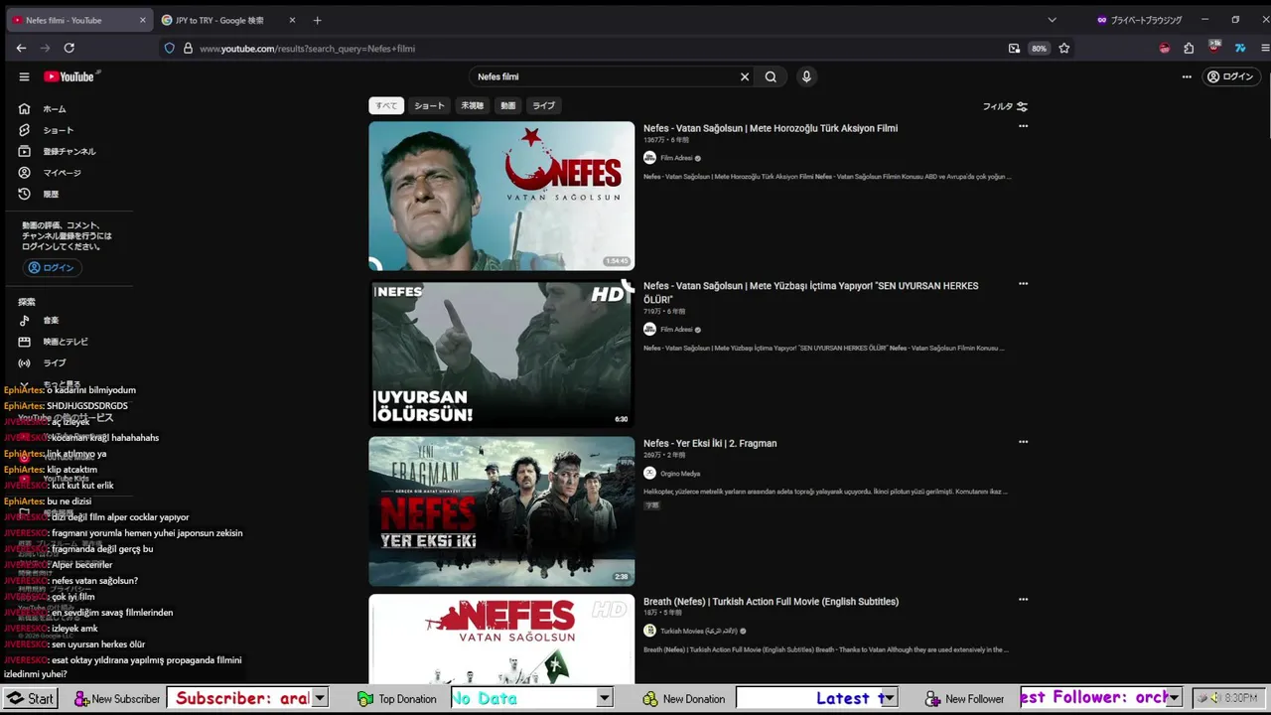Click the magnifier search button
The width and height of the screenshot is (1271, 715).
point(771,76)
